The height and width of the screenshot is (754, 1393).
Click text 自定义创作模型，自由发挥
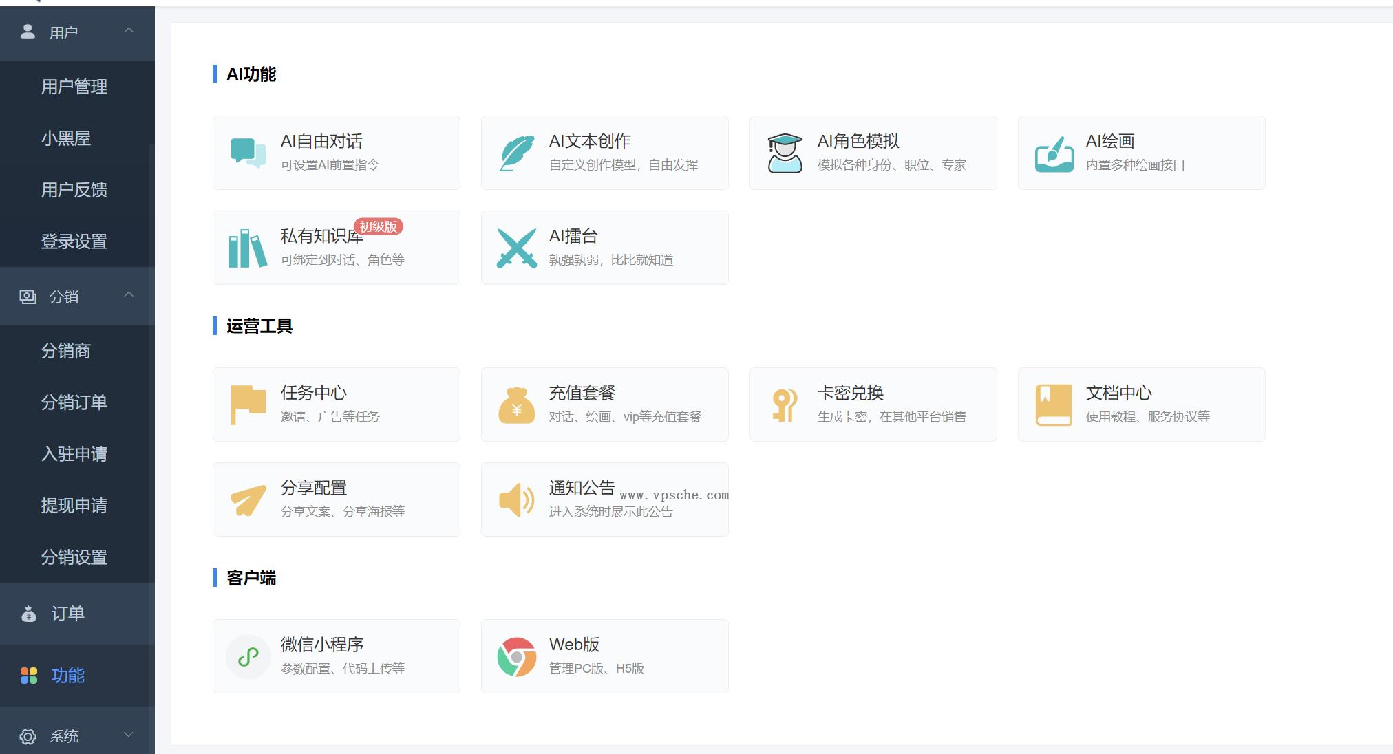(624, 165)
